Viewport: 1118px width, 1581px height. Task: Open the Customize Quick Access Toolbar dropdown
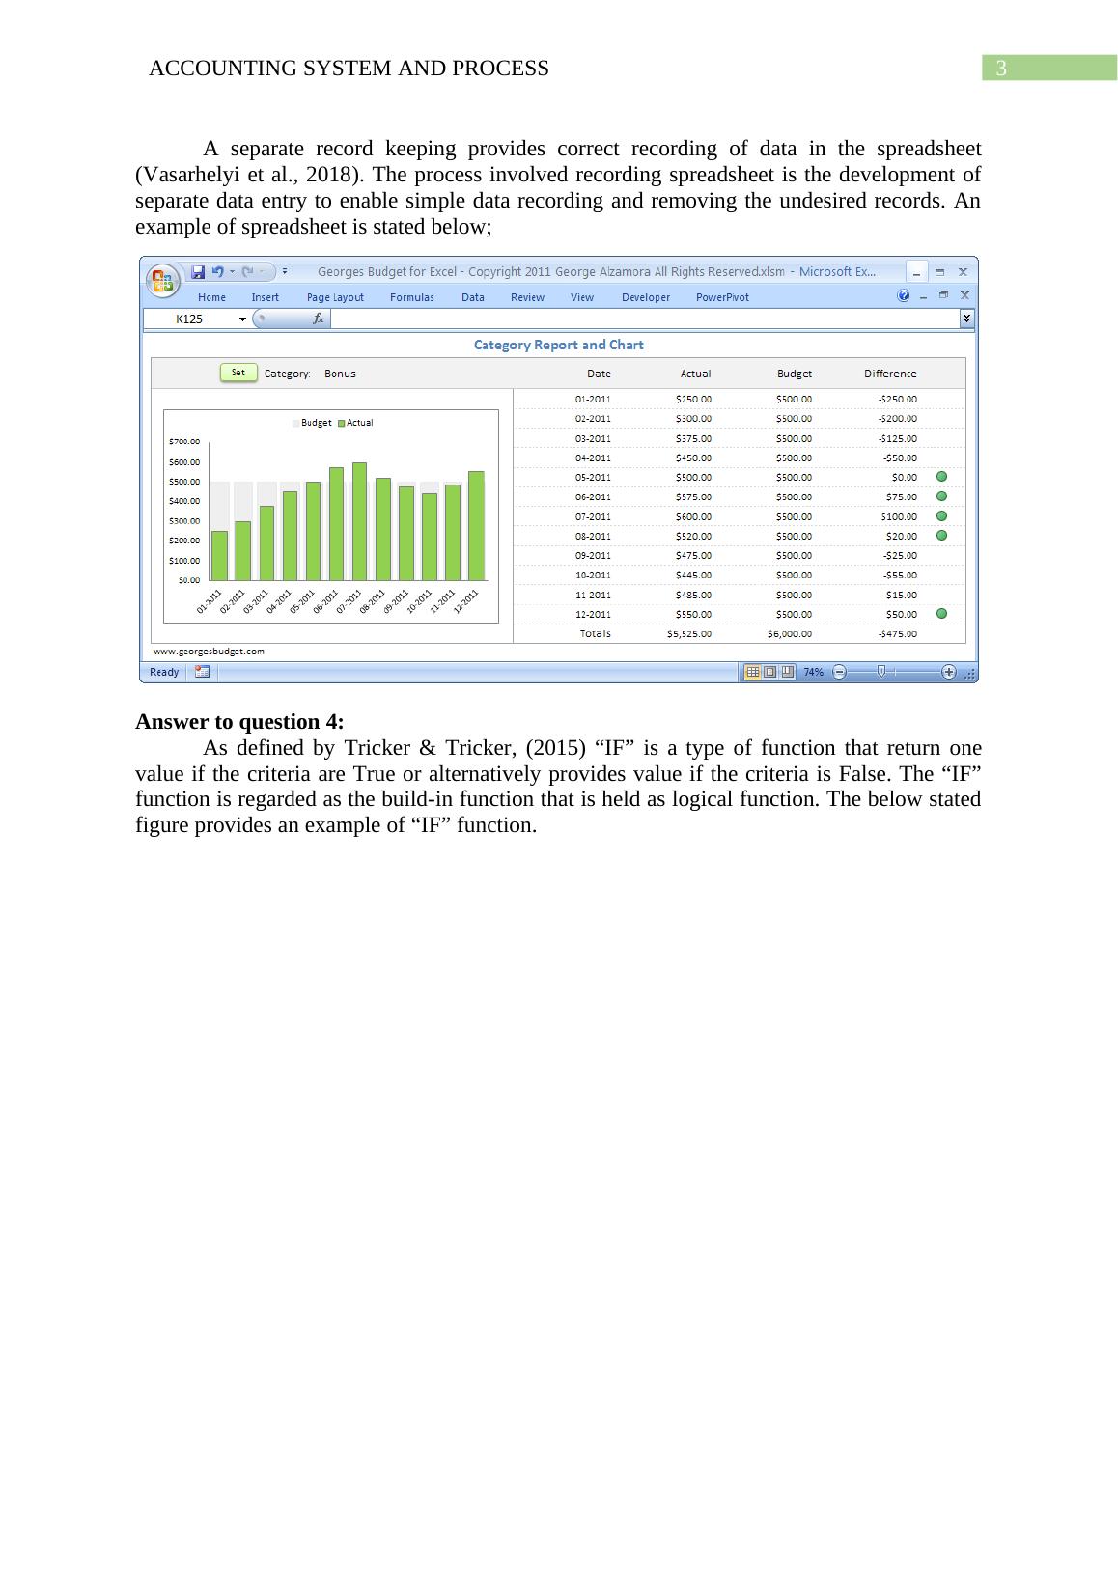click(285, 272)
